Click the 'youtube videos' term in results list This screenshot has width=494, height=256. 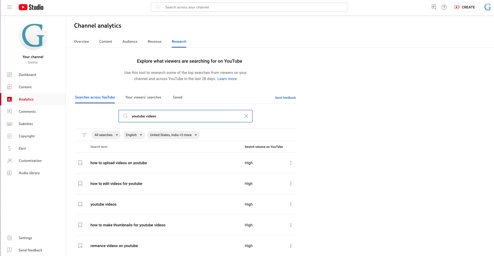(103, 204)
